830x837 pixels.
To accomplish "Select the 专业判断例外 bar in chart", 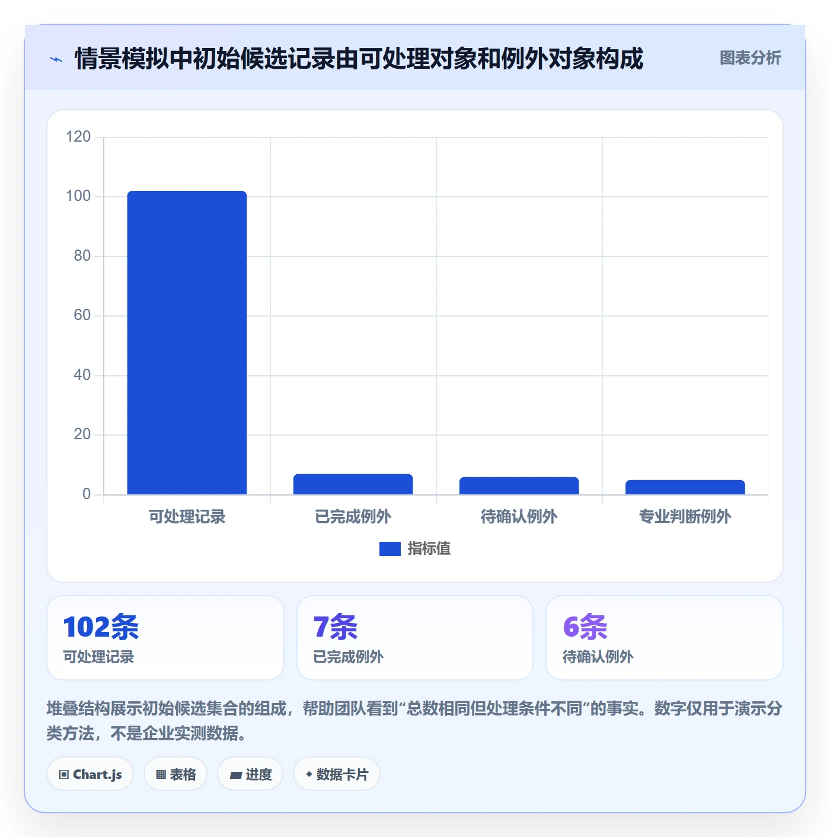I will click(685, 487).
